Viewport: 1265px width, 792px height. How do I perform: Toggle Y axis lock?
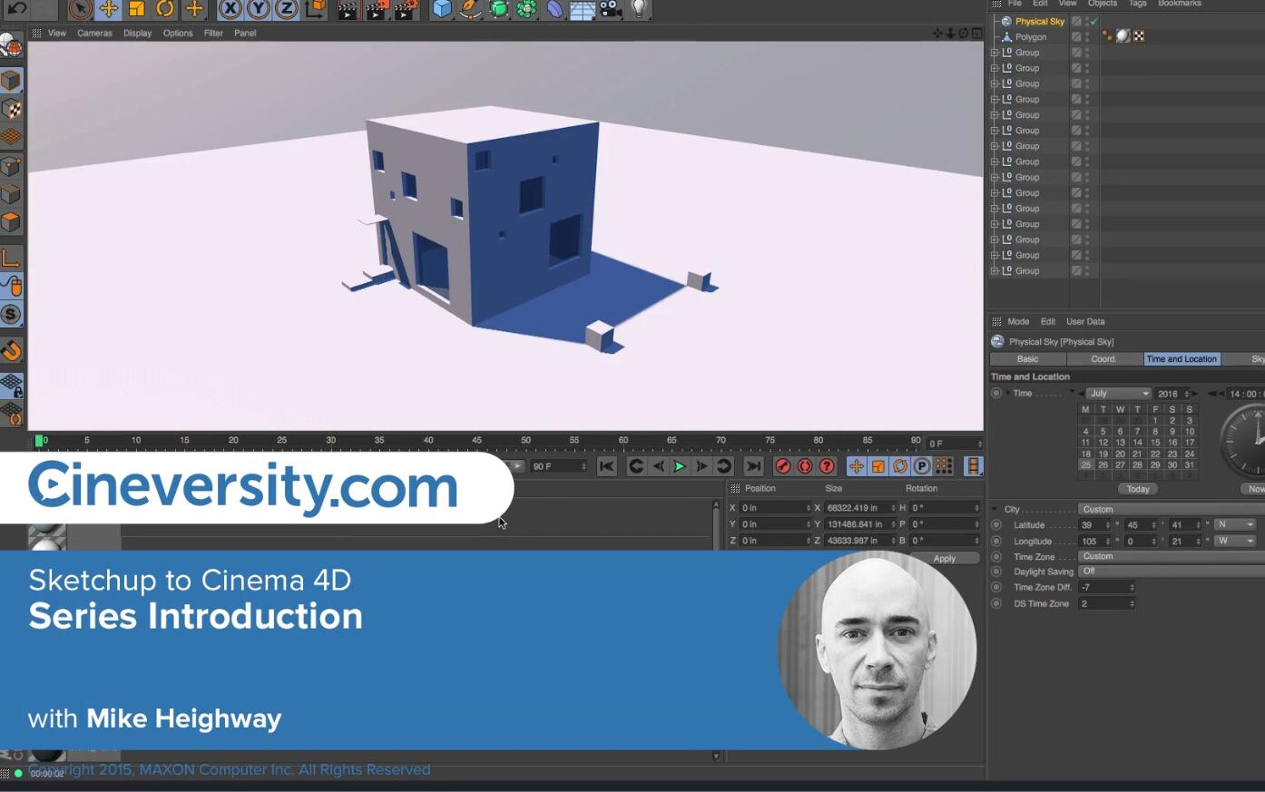[259, 9]
